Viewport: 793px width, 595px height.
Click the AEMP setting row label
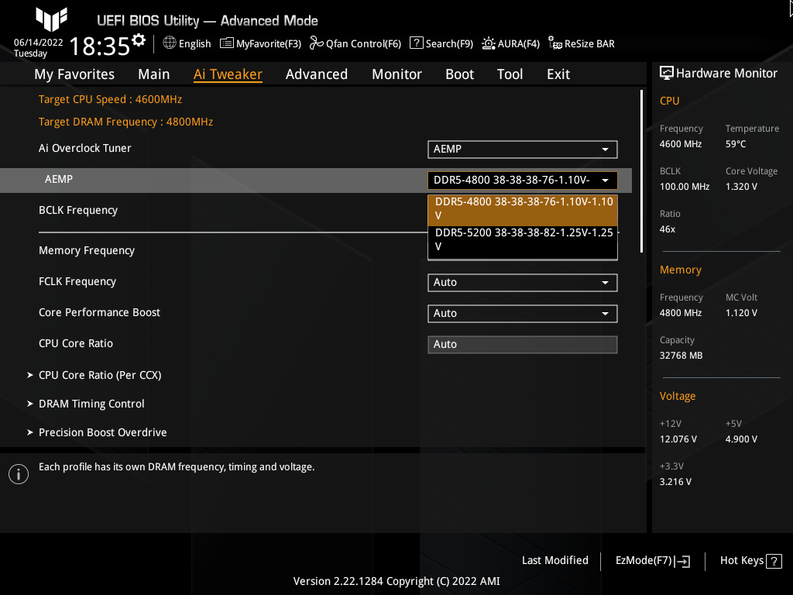pos(59,179)
